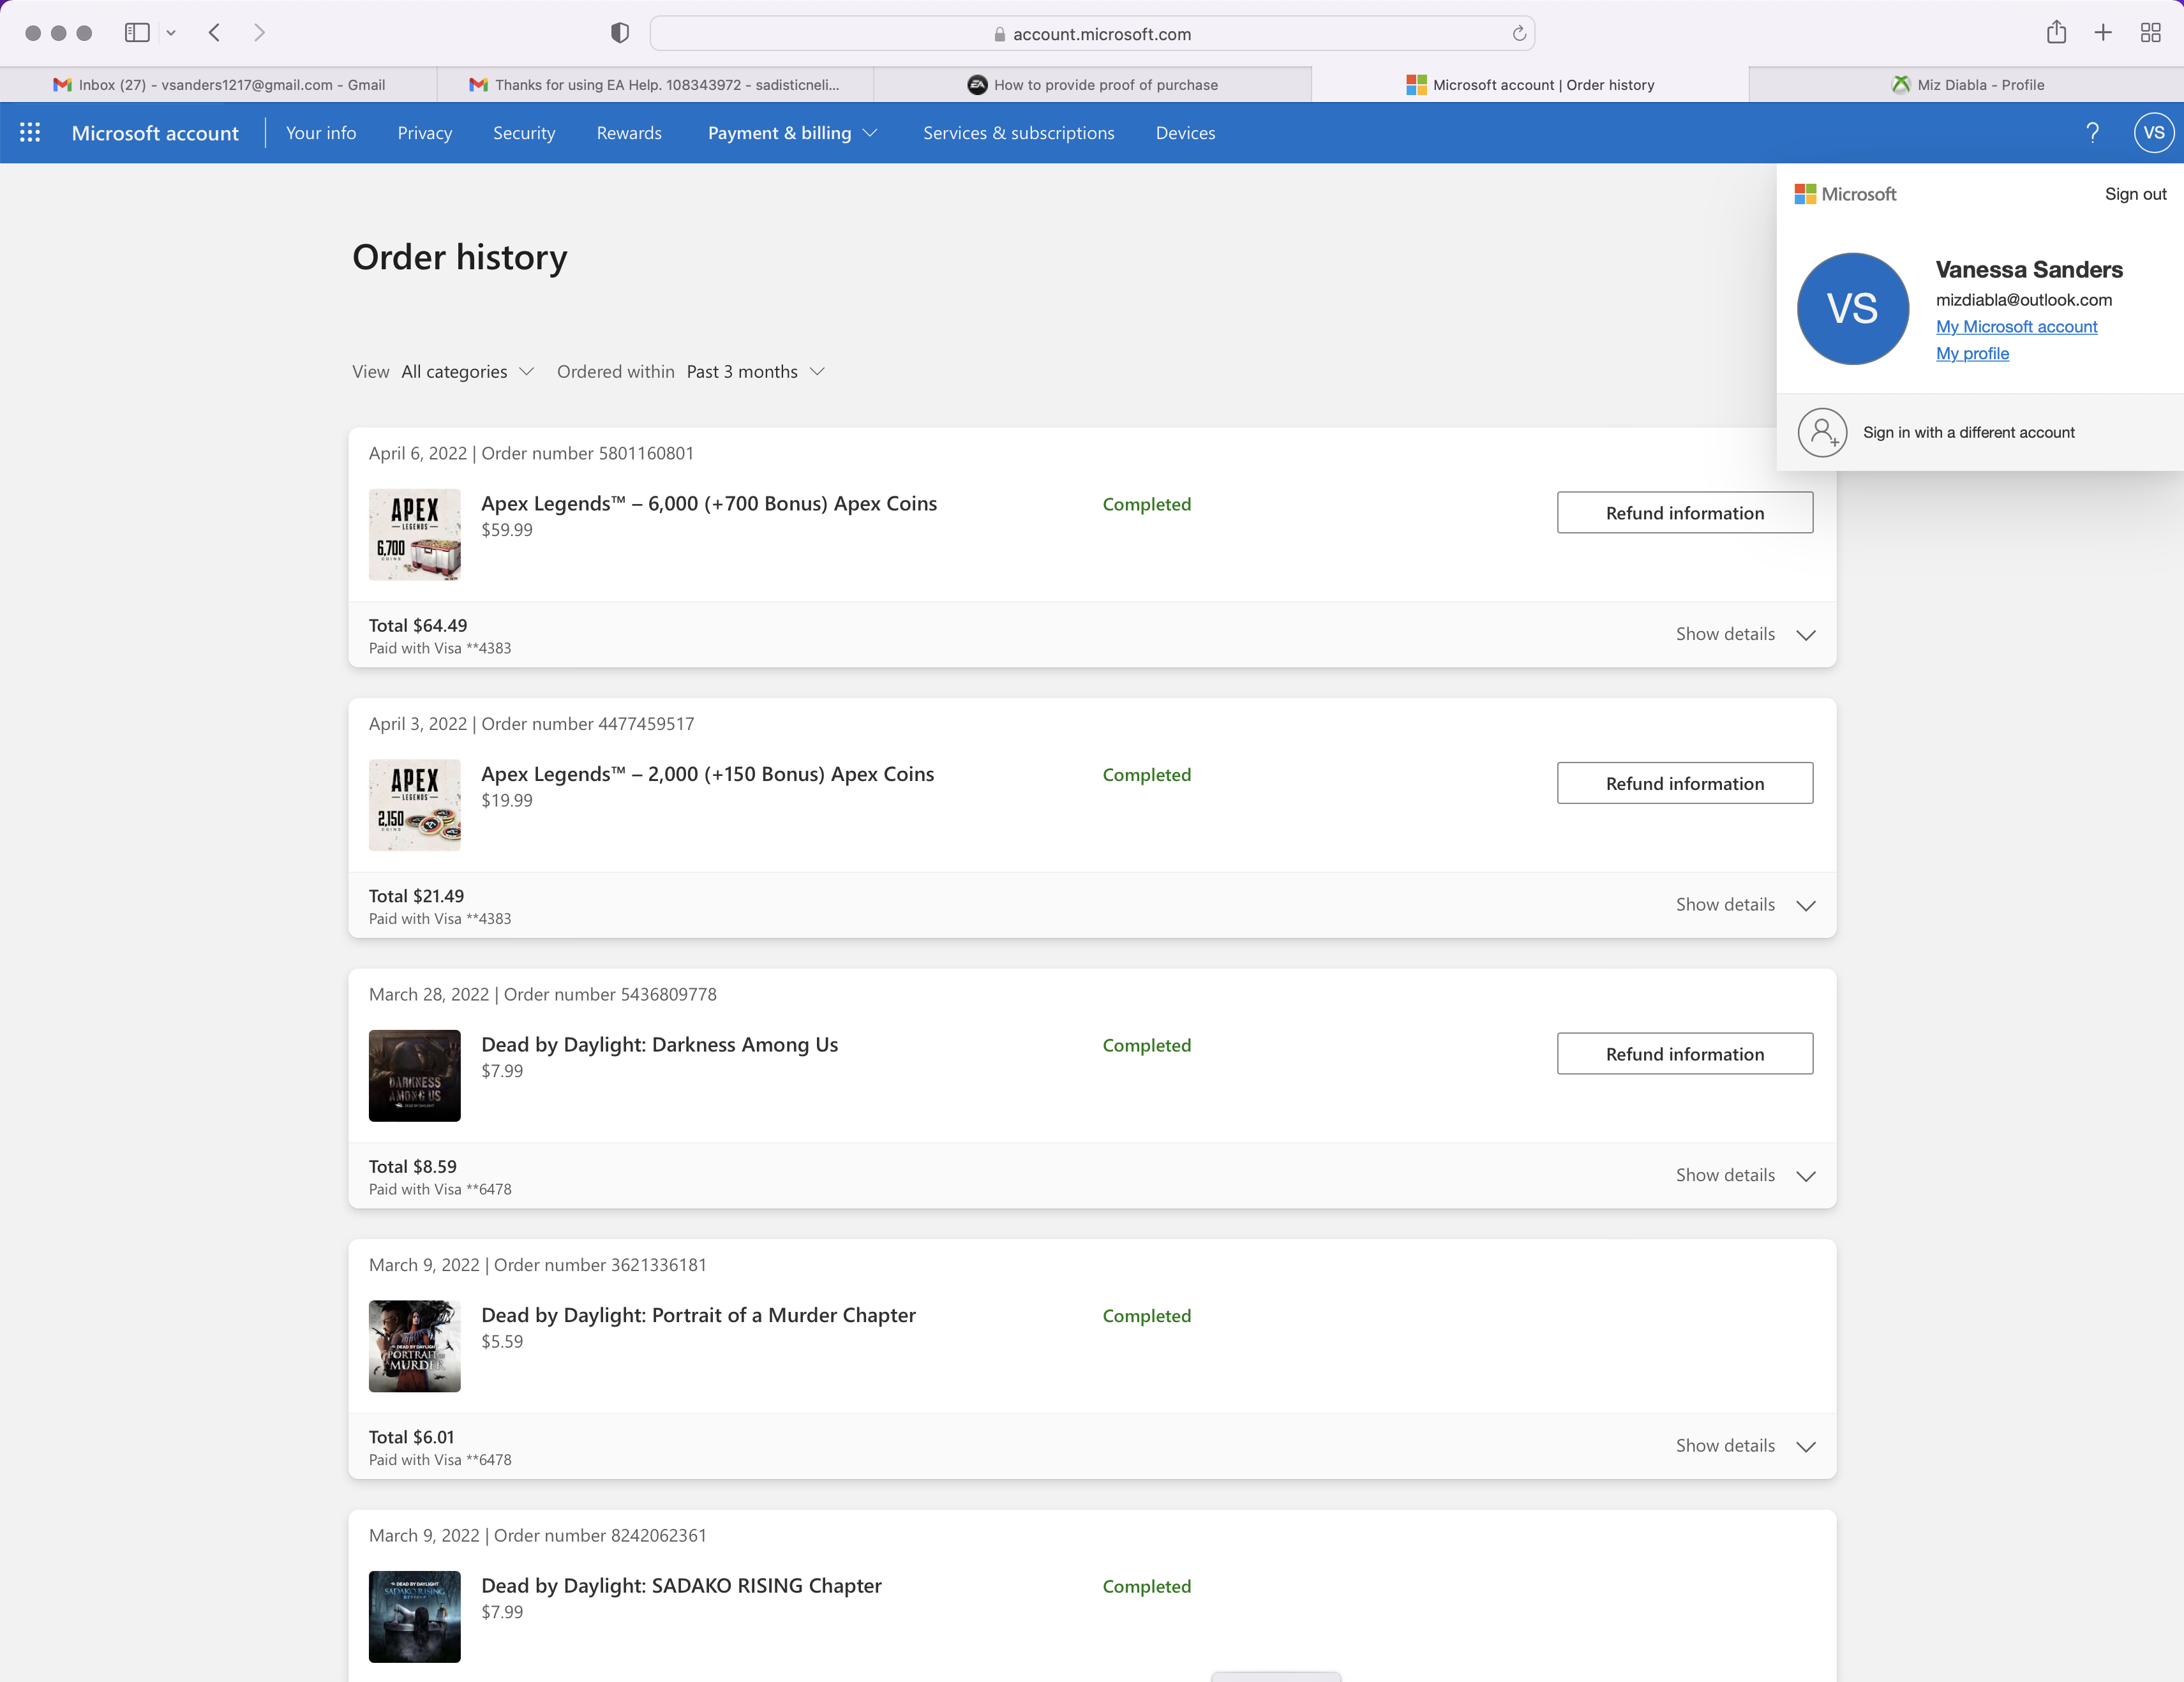Open the My Microsoft account link
The width and height of the screenshot is (2184, 1682).
tap(2016, 327)
